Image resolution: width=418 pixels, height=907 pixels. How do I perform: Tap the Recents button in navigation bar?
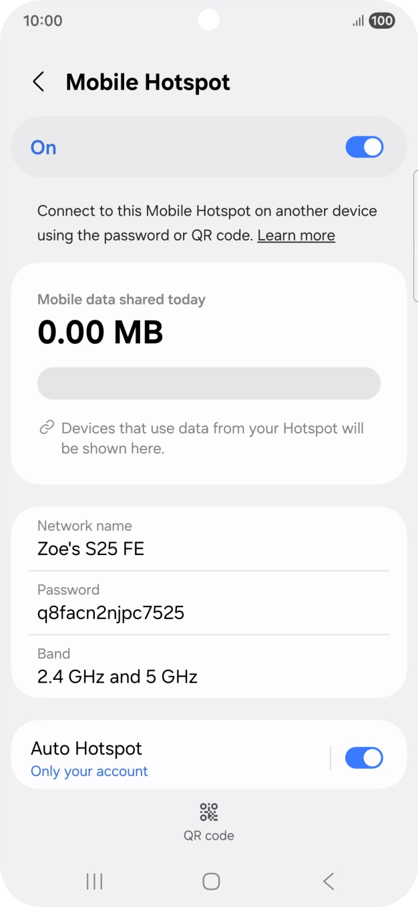(x=93, y=881)
